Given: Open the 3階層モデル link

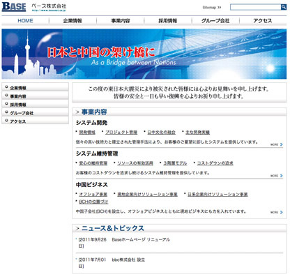Looking at the screenshot, I should pos(175,163).
